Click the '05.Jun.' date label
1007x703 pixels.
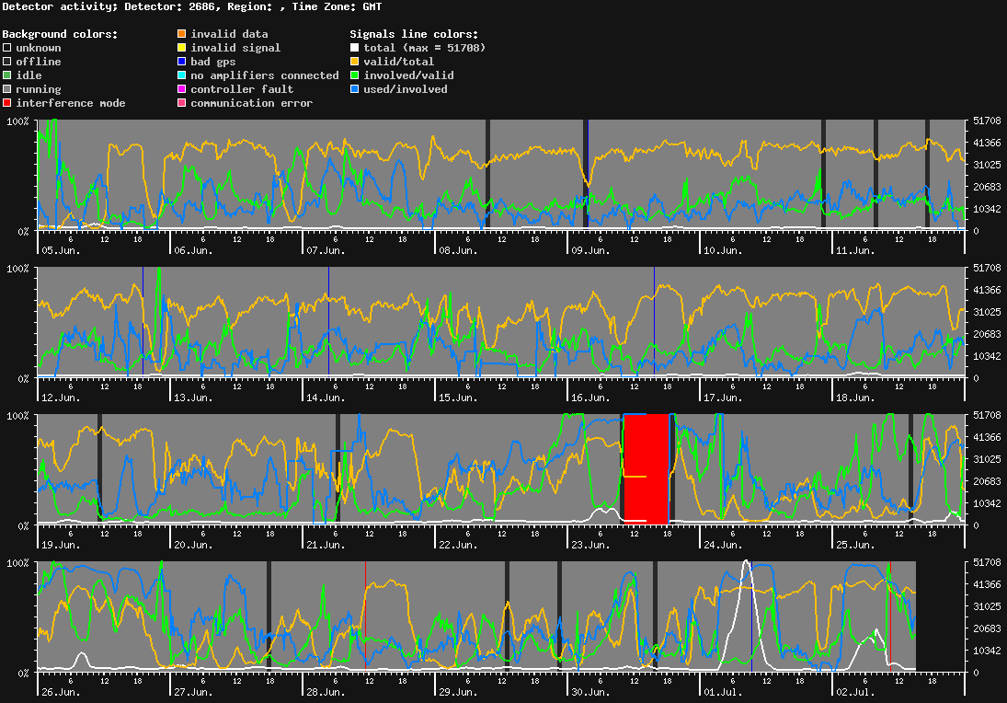tap(61, 250)
